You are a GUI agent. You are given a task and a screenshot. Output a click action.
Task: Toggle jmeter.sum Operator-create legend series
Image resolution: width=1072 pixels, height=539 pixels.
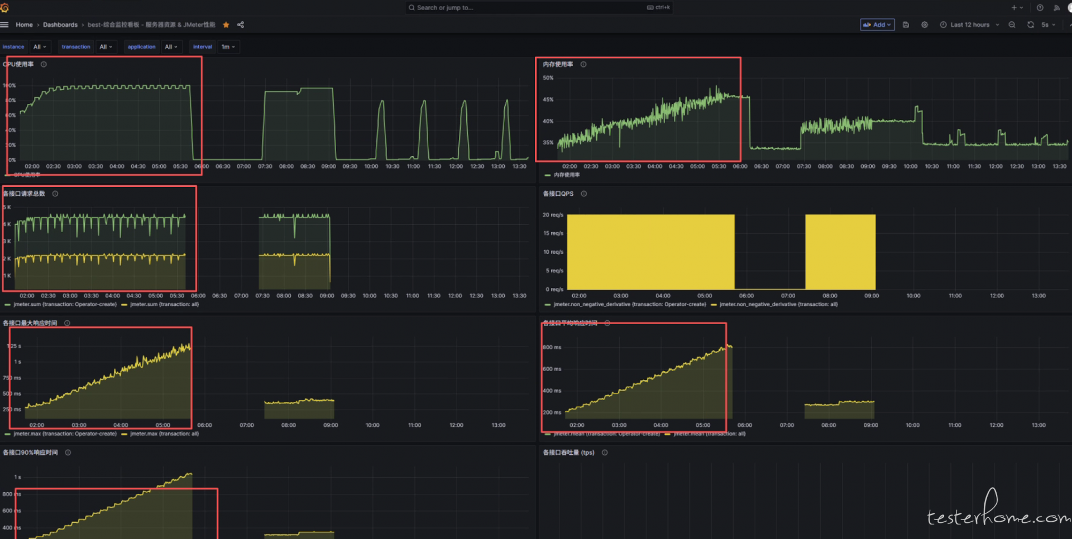pos(65,305)
